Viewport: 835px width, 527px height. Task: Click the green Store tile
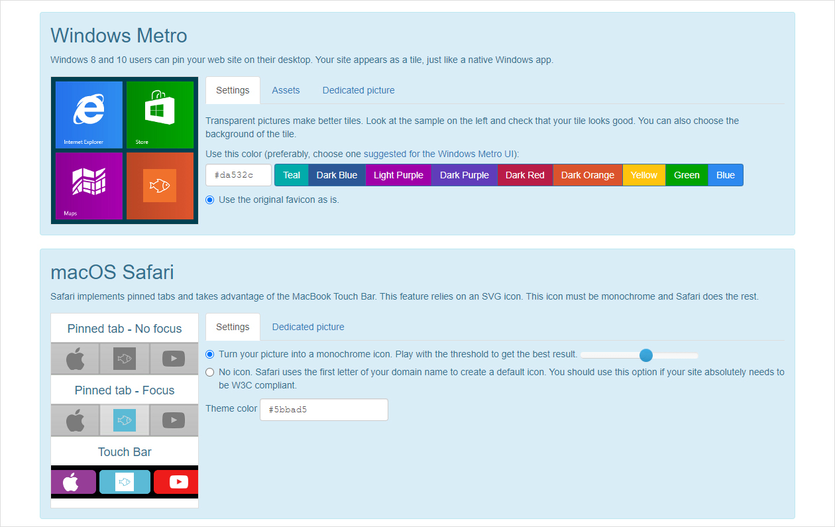point(160,115)
